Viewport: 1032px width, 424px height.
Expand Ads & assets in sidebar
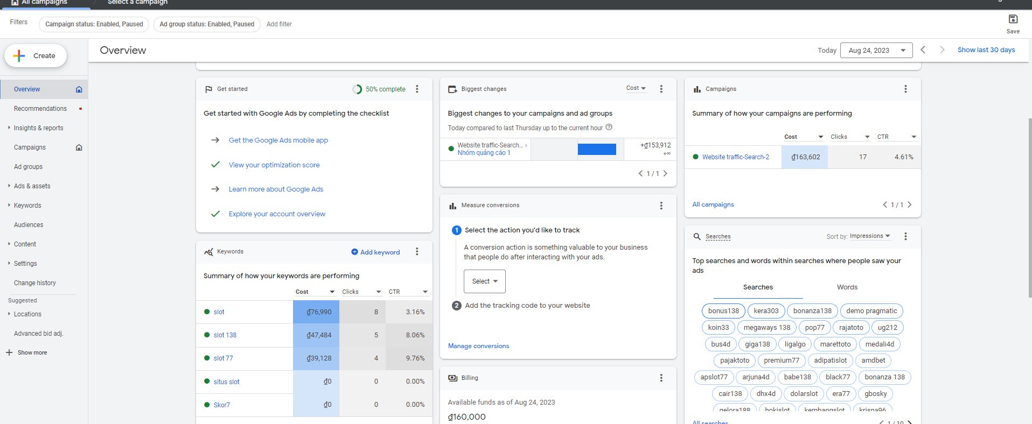tap(9, 186)
